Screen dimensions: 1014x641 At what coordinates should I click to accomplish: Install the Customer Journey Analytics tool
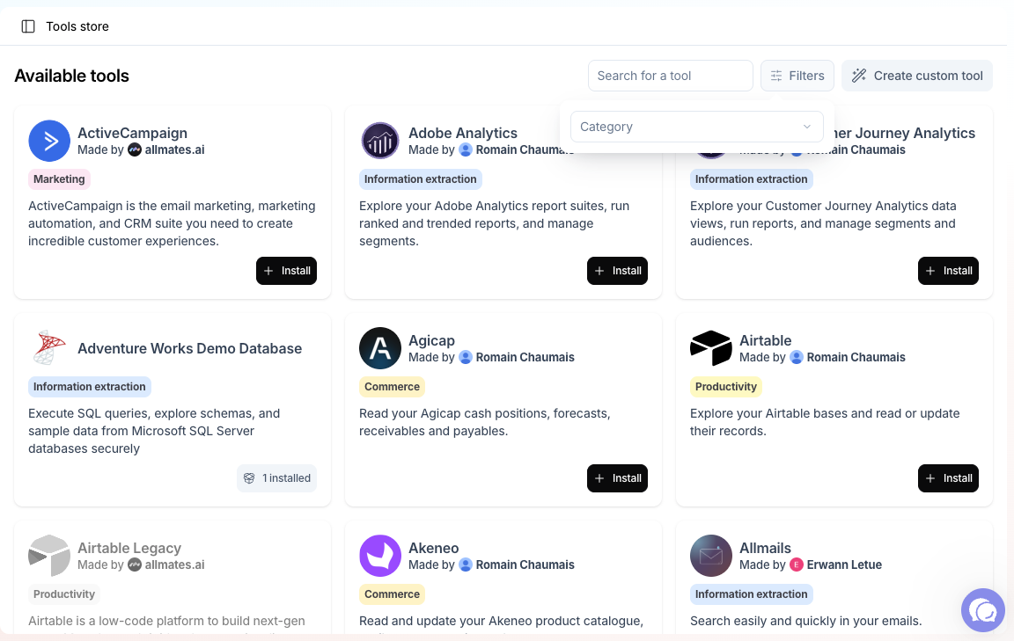pyautogui.click(x=948, y=271)
